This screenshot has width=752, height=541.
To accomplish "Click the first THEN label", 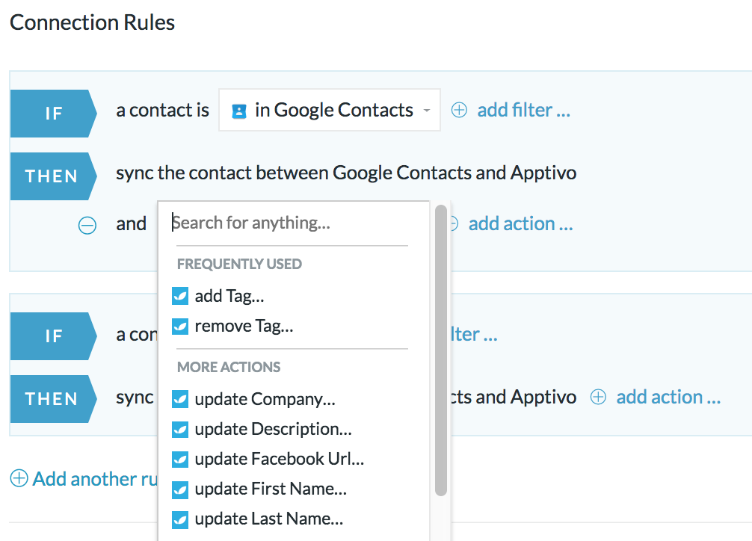I will [x=53, y=176].
